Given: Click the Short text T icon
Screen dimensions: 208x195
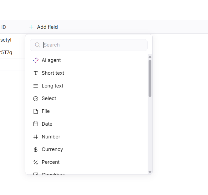Looking at the screenshot, I should coord(36,73).
